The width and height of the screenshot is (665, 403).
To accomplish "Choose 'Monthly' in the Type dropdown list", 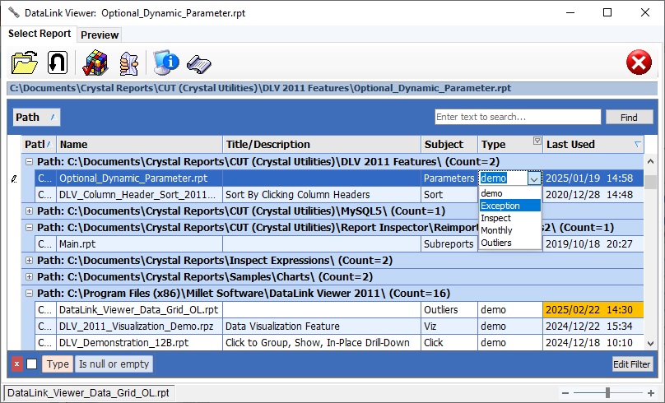I will 509,230.
